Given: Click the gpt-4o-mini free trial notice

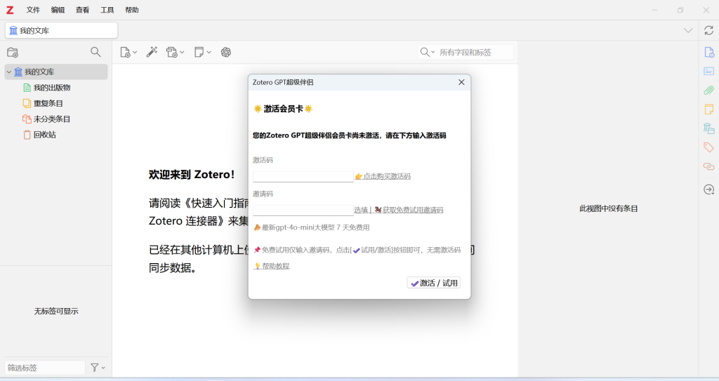Looking at the screenshot, I should coord(312,227).
